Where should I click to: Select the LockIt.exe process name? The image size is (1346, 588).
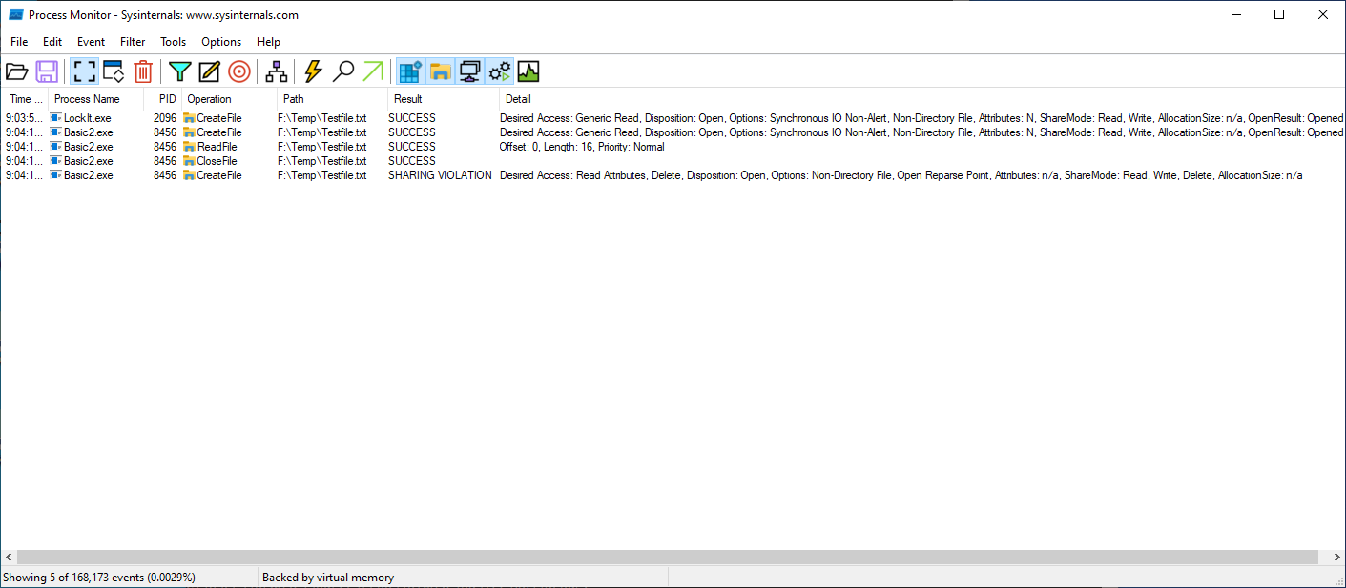(x=87, y=118)
